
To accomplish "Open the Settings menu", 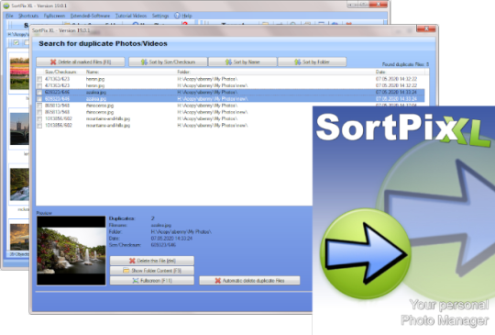I will pyautogui.click(x=160, y=16).
